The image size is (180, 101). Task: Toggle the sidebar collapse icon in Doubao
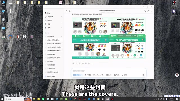point(66,11)
